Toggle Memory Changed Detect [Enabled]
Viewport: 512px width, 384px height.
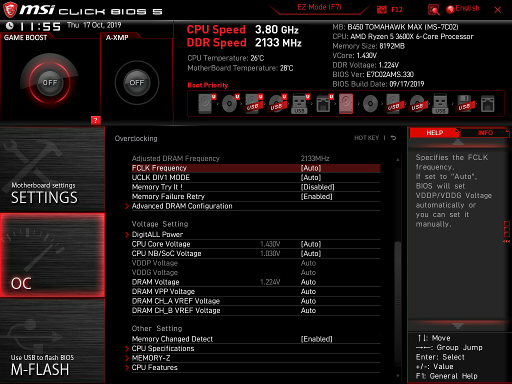pyautogui.click(x=256, y=339)
